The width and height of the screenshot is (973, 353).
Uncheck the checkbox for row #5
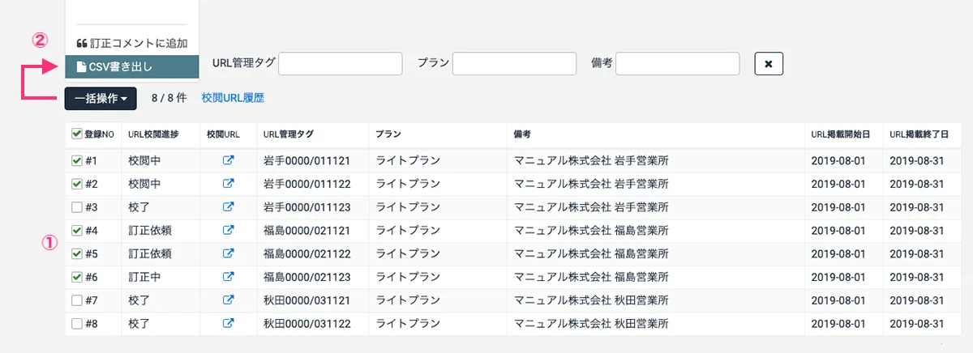pos(77,253)
